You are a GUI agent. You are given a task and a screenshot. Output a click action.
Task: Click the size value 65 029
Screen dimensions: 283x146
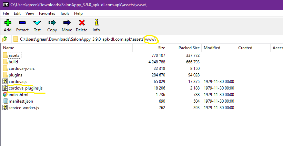[159, 82]
